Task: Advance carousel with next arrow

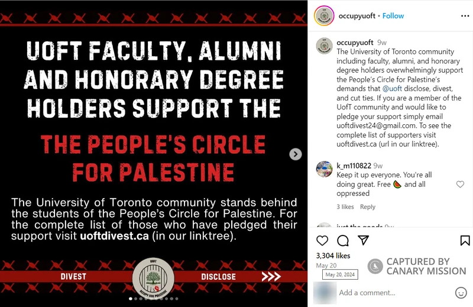Action: [x=296, y=154]
